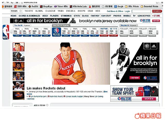
Task: Click the site search input field
Action: tap(141, 11)
